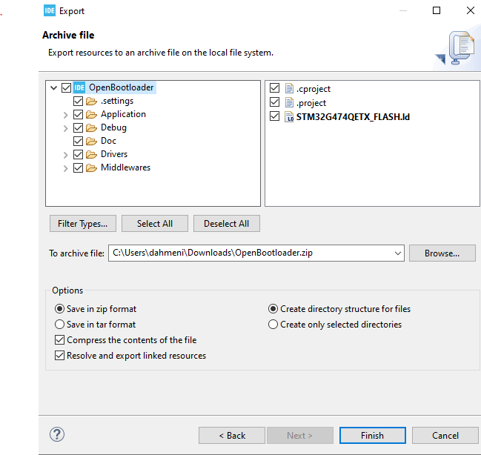
Task: Uncheck the STM32G474QETX_FLASH.ld checkbox
Action: pos(274,116)
